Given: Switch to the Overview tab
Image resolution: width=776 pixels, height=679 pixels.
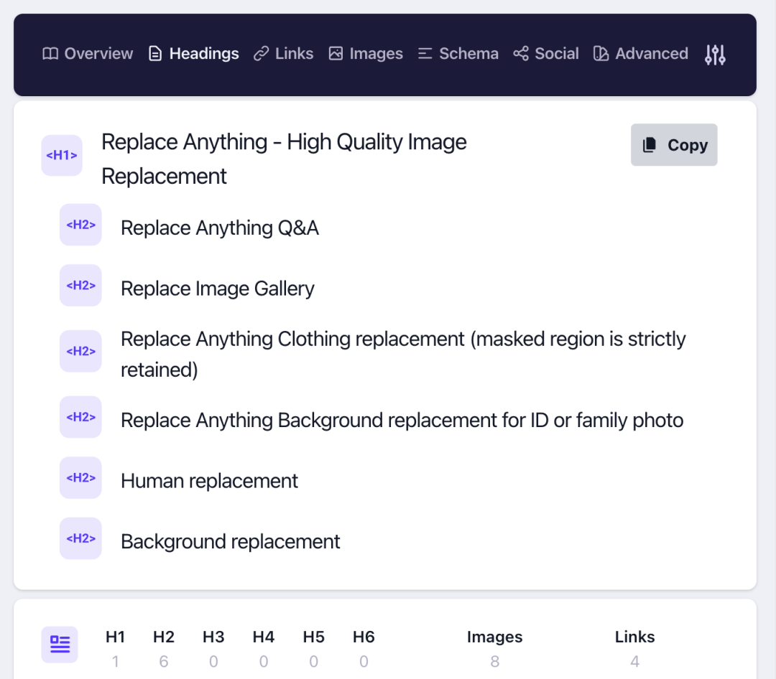Looking at the screenshot, I should pos(88,53).
